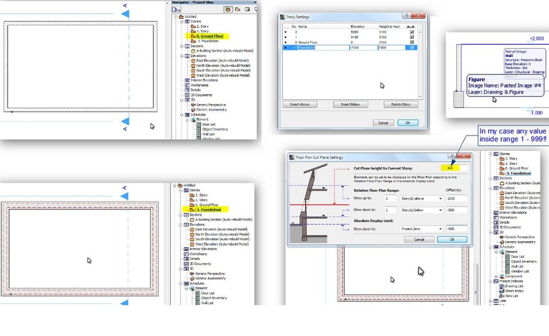Open Story(s) below dropdown for Show down to
The image size is (549, 336).
tap(422, 210)
